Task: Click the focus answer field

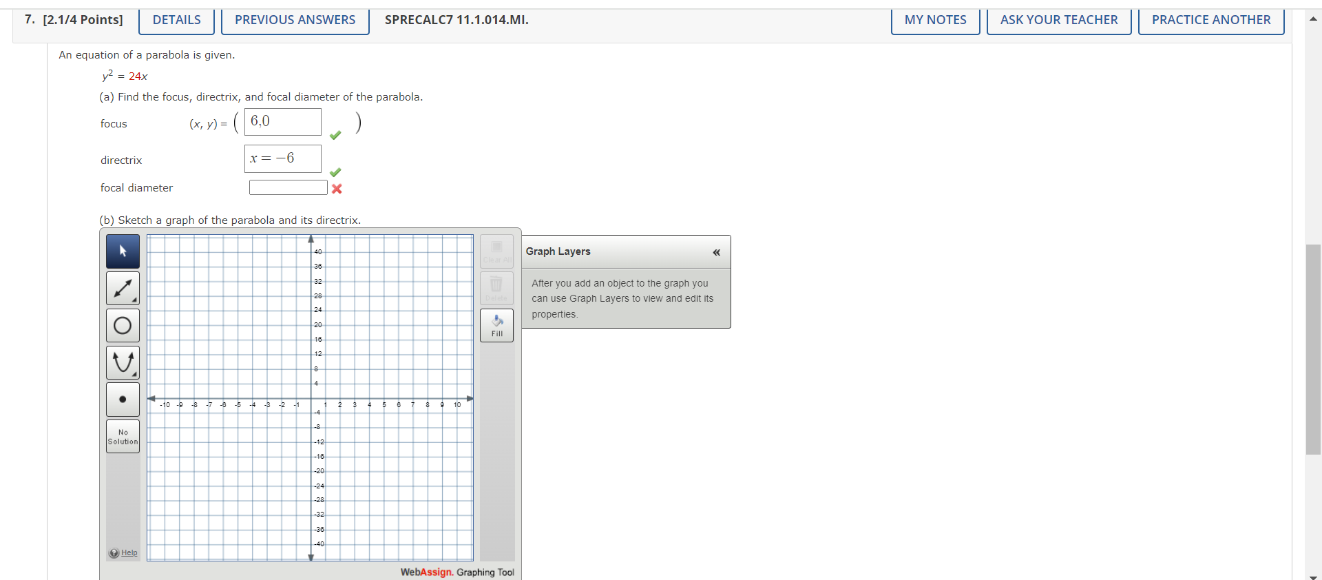Action: pyautogui.click(x=283, y=122)
